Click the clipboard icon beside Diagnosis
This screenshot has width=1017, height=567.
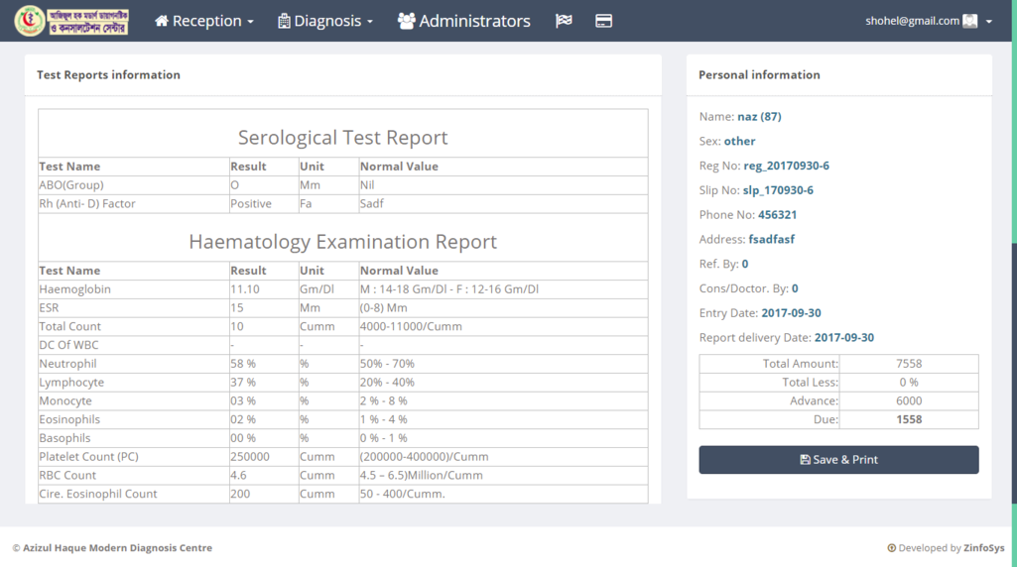[x=284, y=21]
